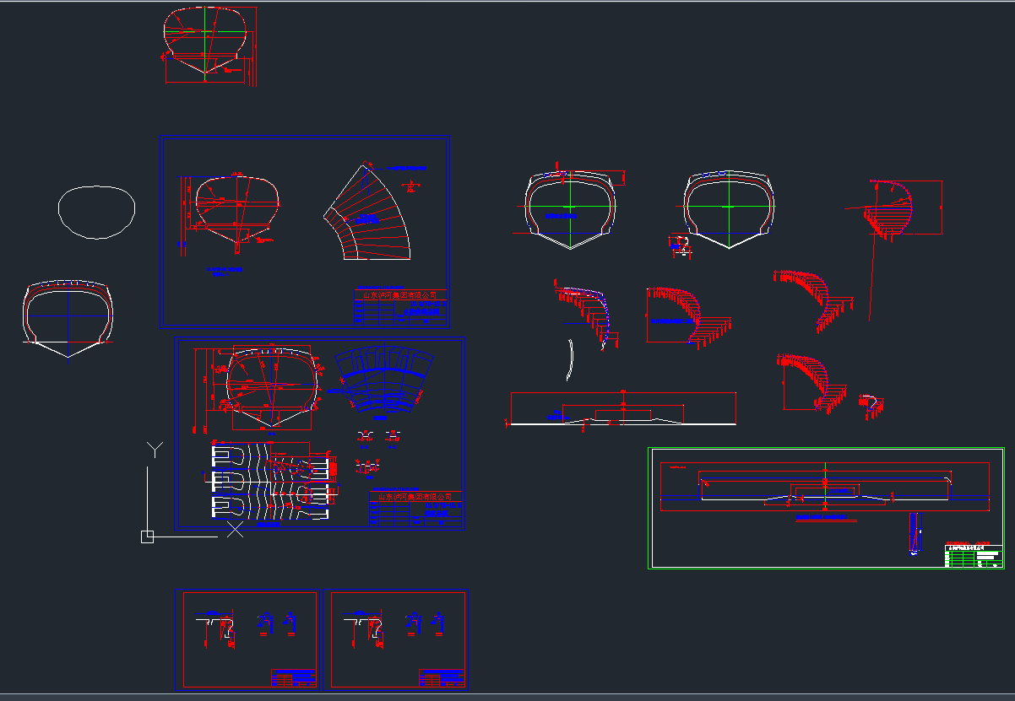Viewport: 1015px width, 701px height.
Task: Select the bead profile in the bottom-left frame
Action: click(218, 630)
